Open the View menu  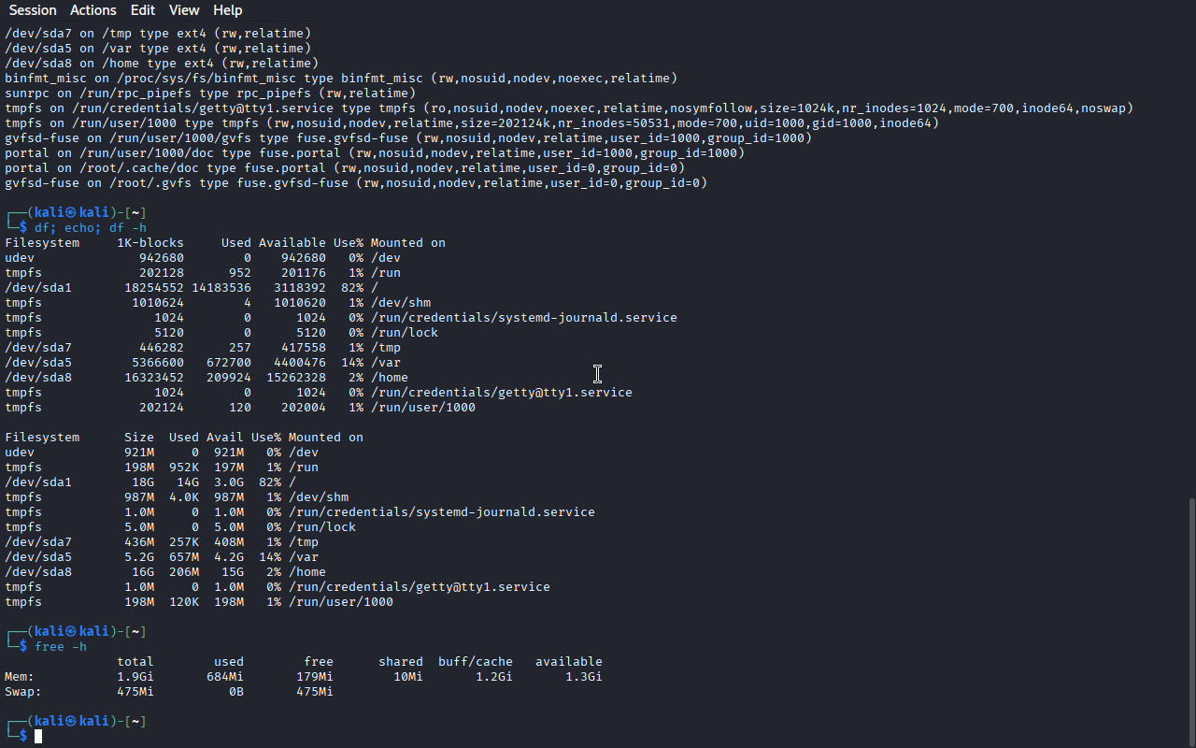184,10
